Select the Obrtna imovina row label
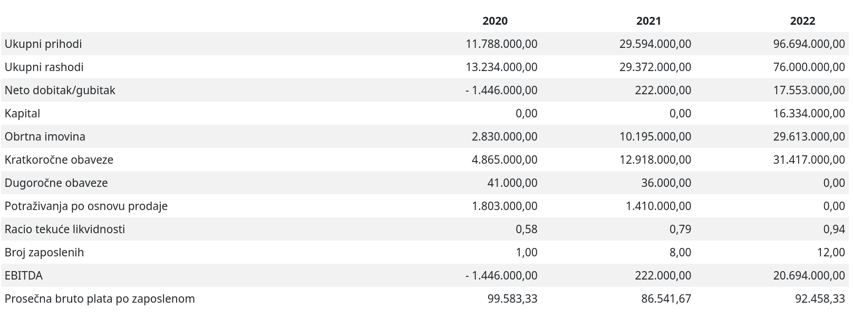The height and width of the screenshot is (319, 853). (45, 137)
